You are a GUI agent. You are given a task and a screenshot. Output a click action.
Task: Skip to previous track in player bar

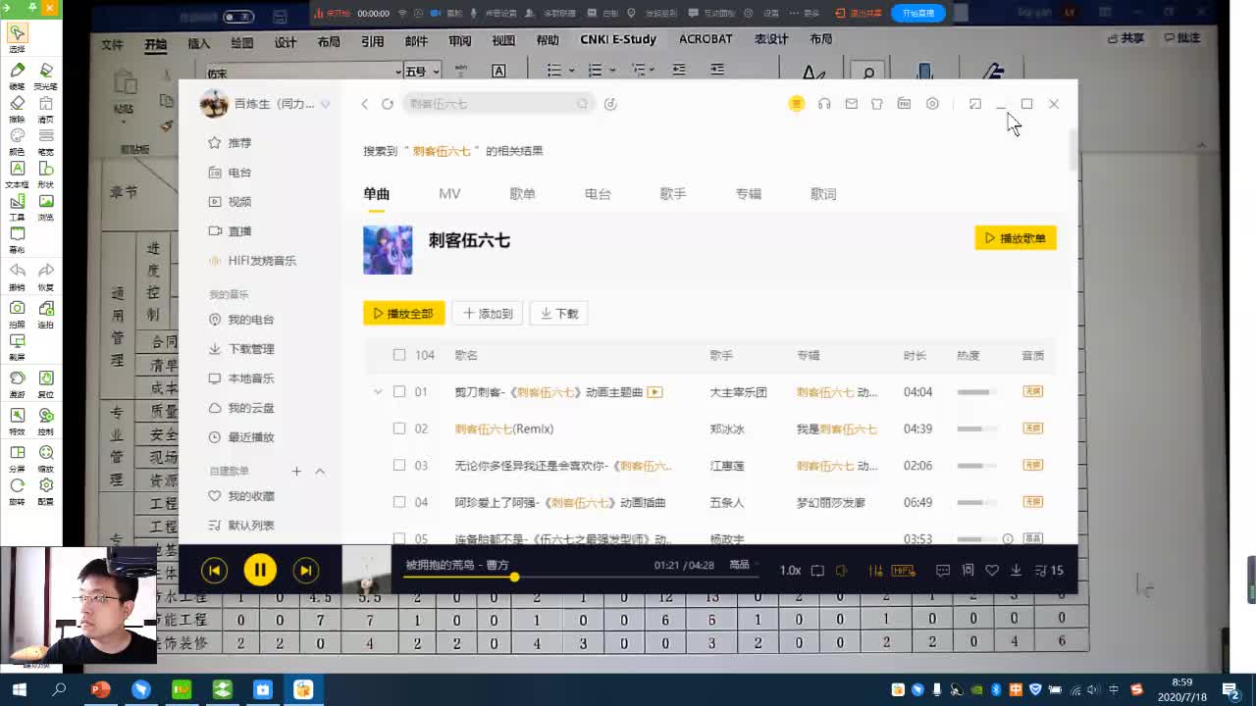pos(214,570)
